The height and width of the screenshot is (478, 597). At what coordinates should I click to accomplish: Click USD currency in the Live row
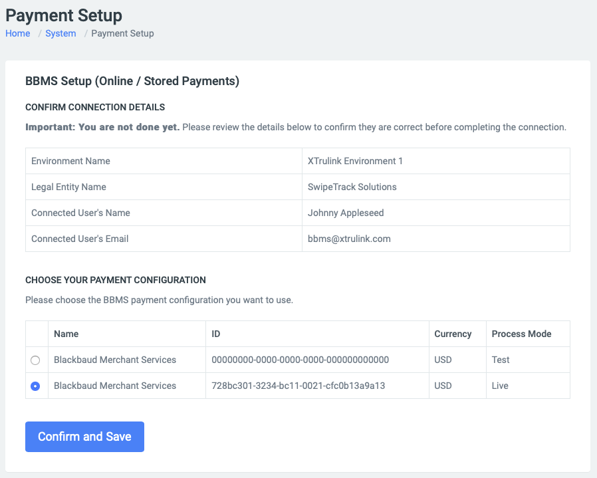coord(443,386)
